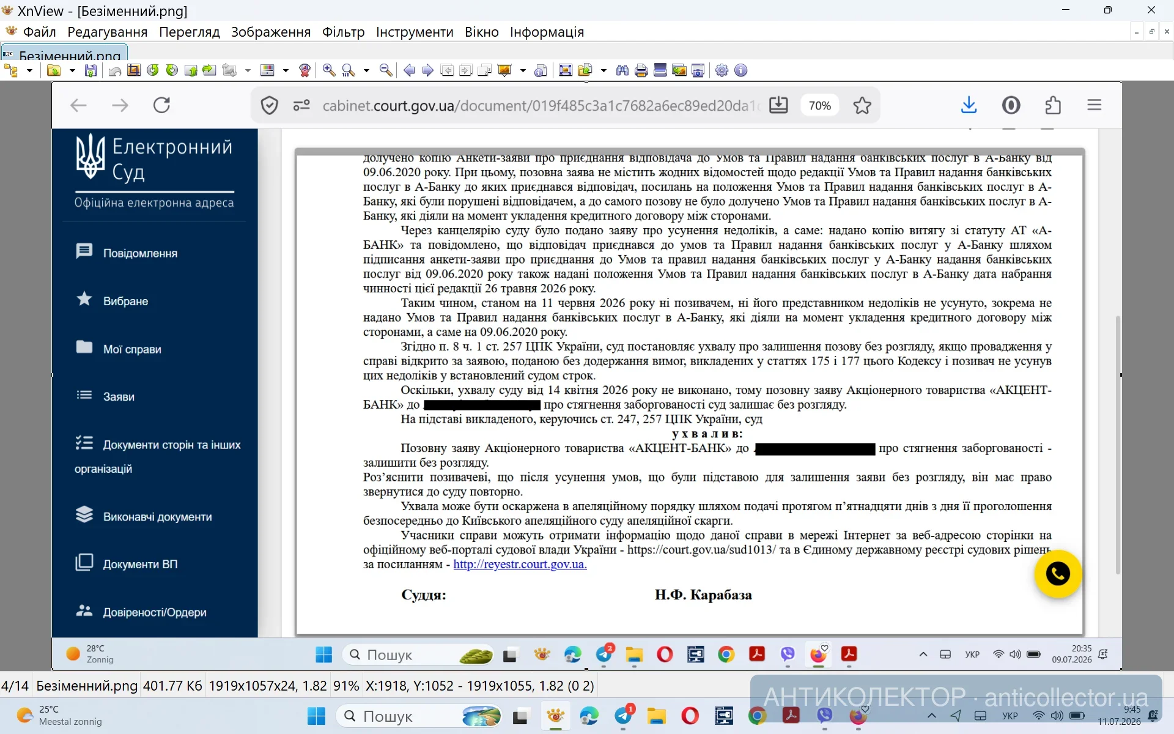Screen dimensions: 1174x734
Task: Toggle fullscreen view icon
Action: (x=566, y=70)
